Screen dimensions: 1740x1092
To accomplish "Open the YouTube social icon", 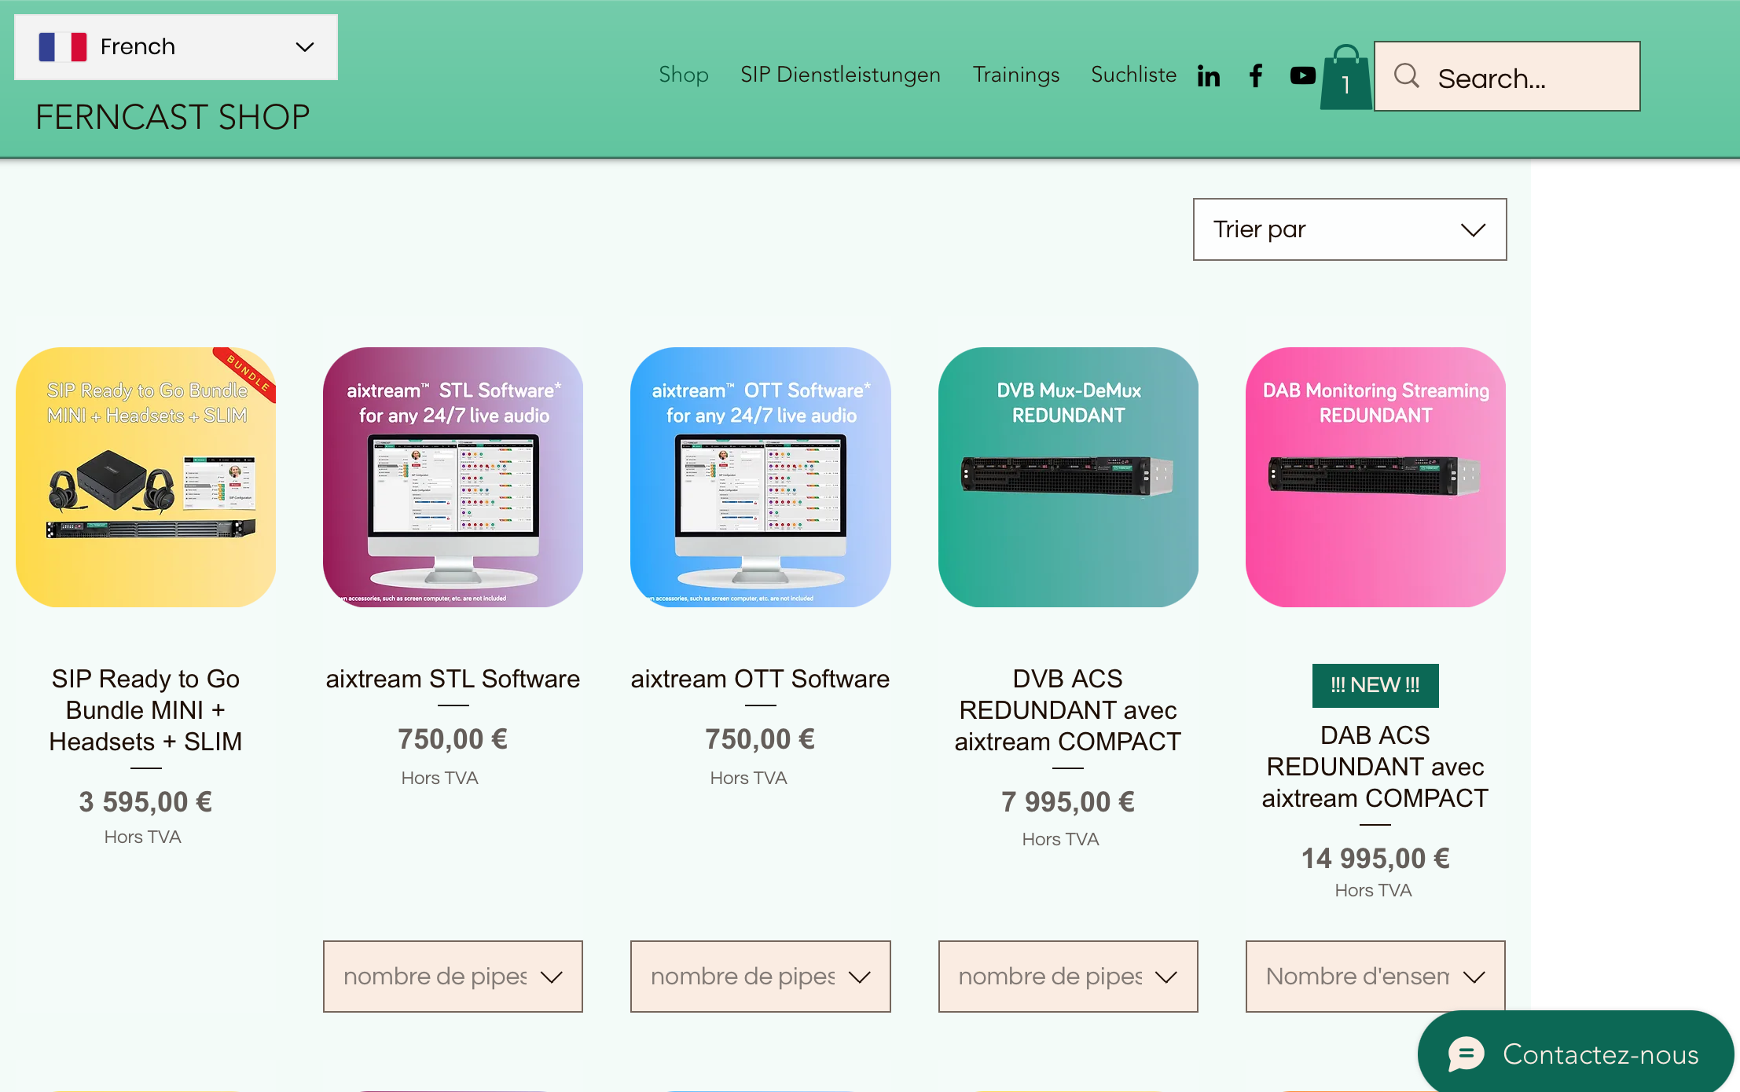I will [x=1302, y=75].
